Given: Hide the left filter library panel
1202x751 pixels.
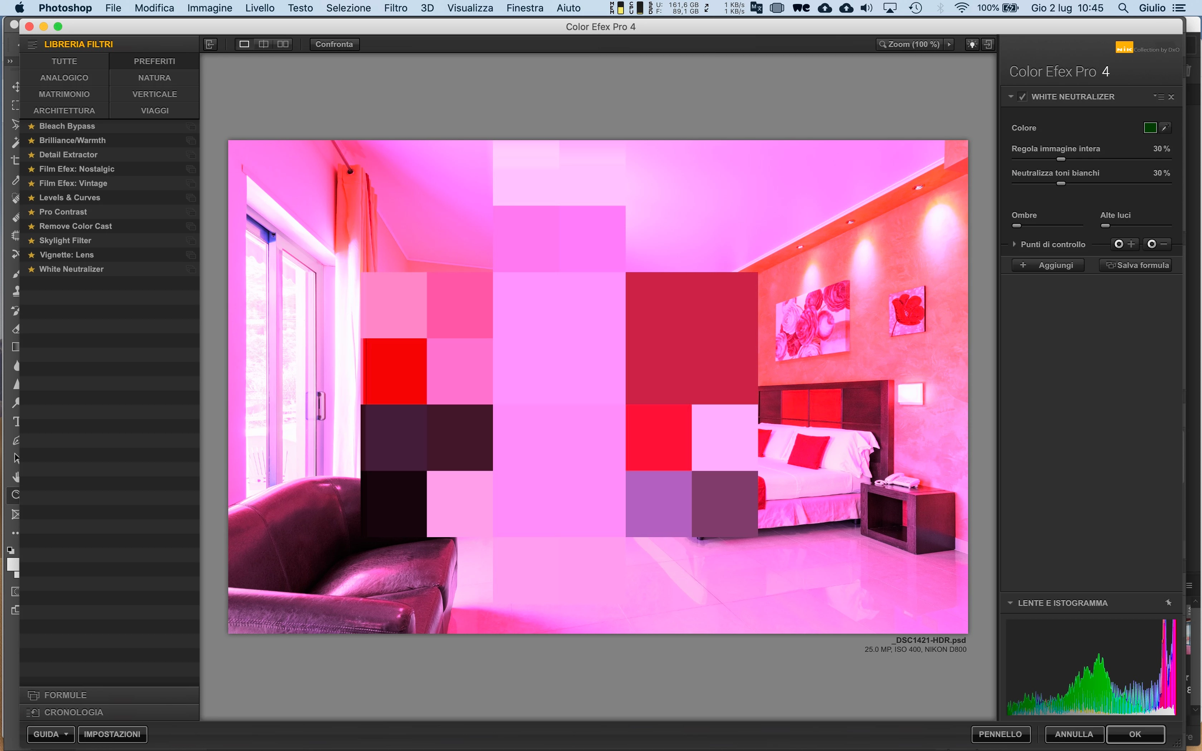Looking at the screenshot, I should click(210, 44).
